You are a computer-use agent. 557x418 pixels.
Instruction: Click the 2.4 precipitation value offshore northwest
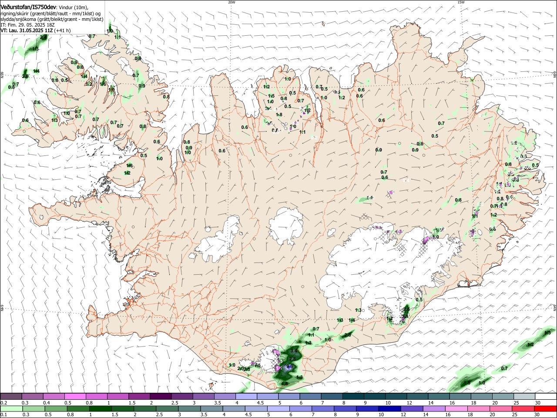44,37
